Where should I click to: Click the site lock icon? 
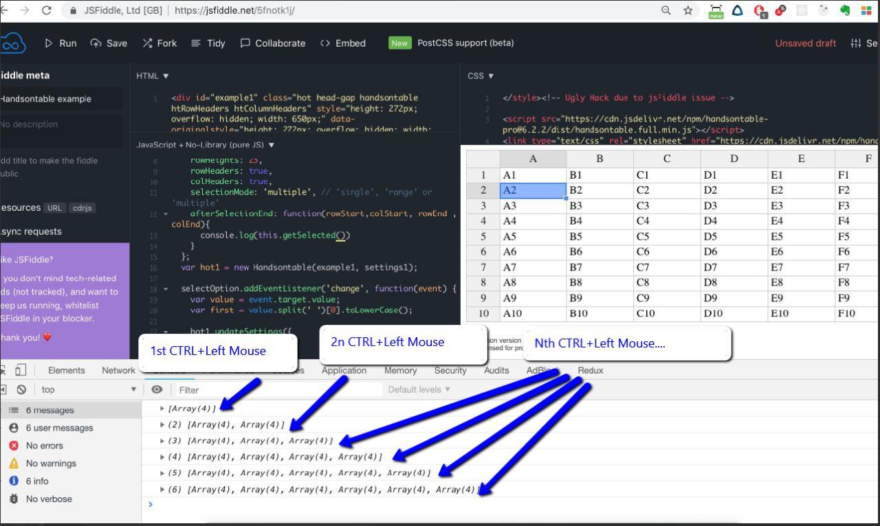click(x=74, y=11)
